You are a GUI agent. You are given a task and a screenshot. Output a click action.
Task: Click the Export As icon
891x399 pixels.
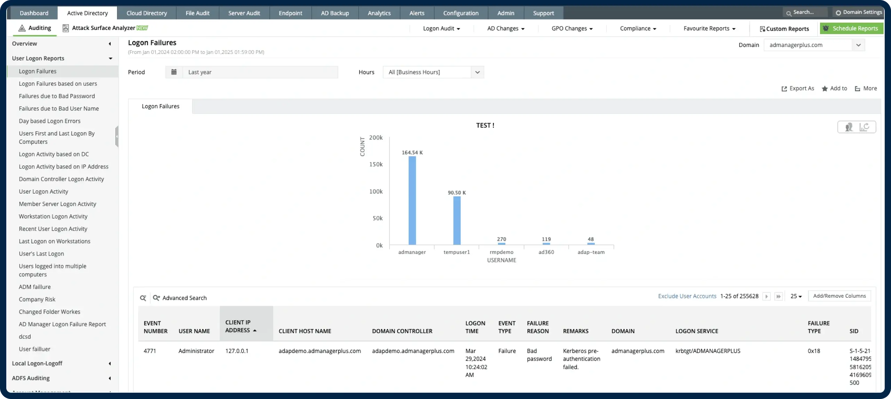pos(784,89)
